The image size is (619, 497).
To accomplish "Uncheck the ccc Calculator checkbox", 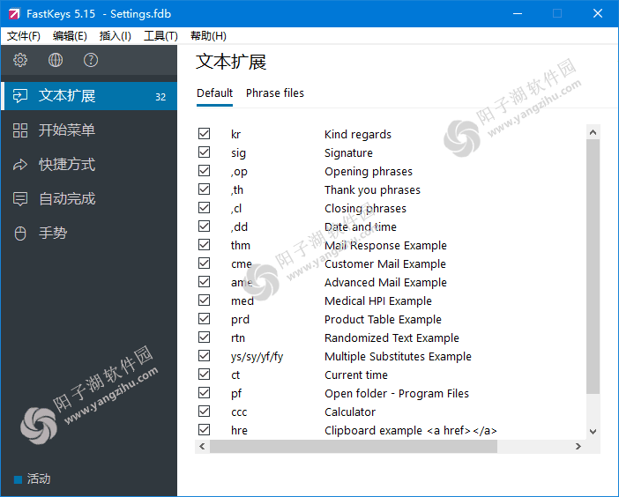I will click(204, 412).
